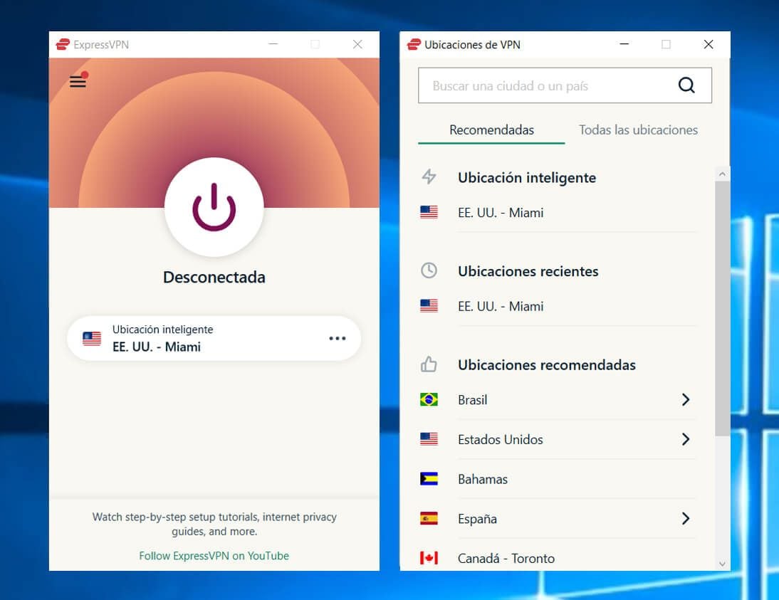The image size is (779, 600).
Task: Click the magnifying glass search icon
Action: (686, 85)
